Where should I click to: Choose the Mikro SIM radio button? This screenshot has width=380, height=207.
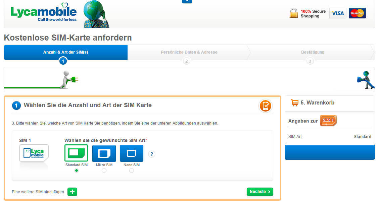tap(104, 170)
